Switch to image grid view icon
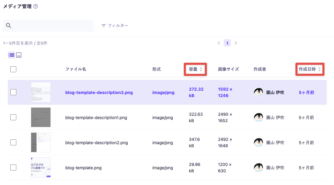334x185 pixels. 19,55
